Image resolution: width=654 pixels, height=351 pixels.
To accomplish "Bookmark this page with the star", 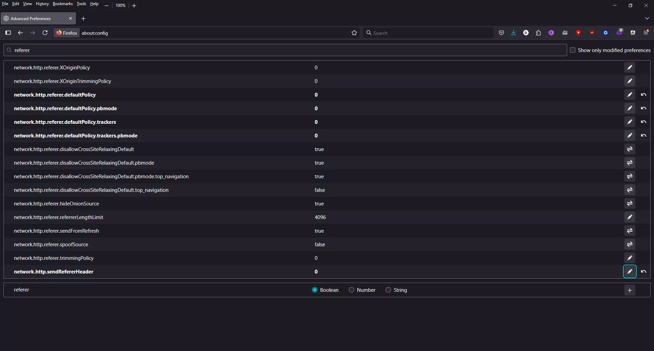I will coord(354,33).
